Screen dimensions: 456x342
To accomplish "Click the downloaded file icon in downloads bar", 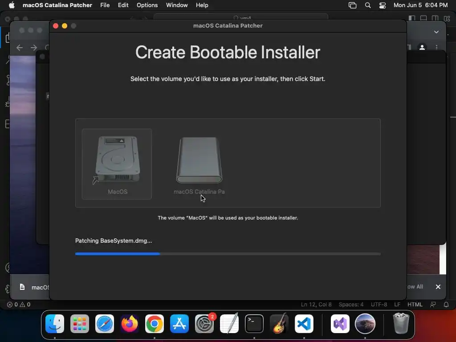I will pyautogui.click(x=22, y=287).
